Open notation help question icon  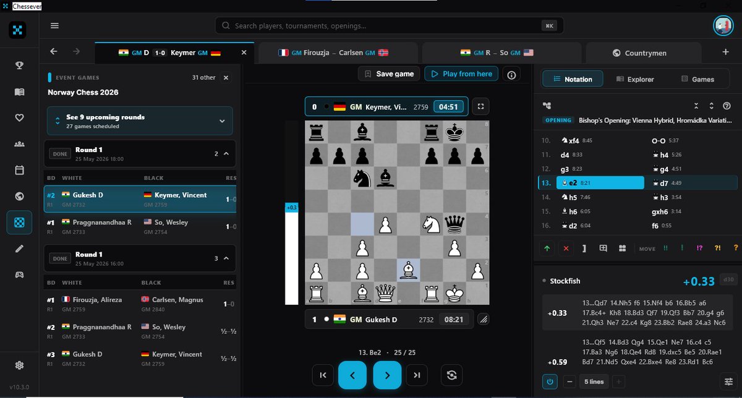[x=727, y=106]
